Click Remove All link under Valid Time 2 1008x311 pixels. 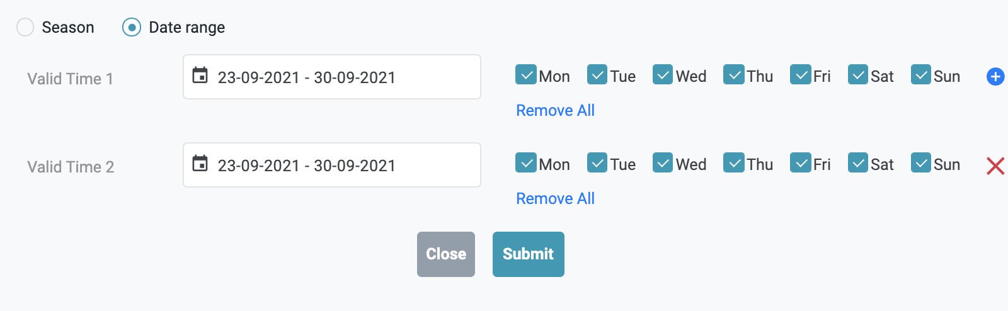pos(555,198)
